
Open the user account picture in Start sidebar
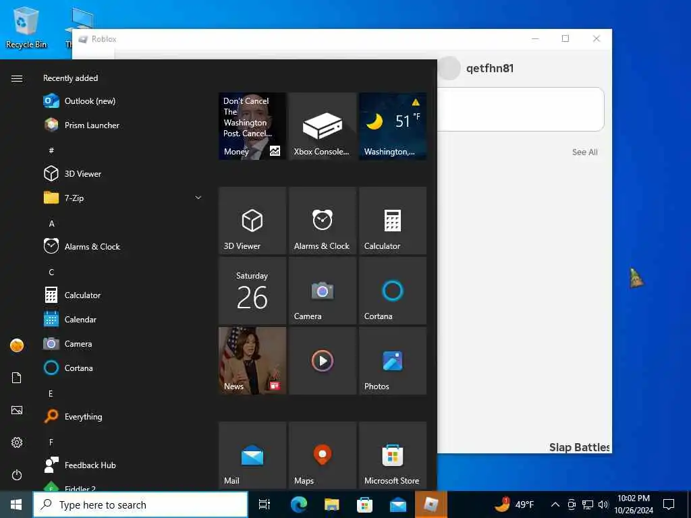click(17, 345)
